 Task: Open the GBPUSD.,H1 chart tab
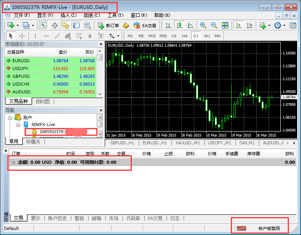[x=122, y=143]
